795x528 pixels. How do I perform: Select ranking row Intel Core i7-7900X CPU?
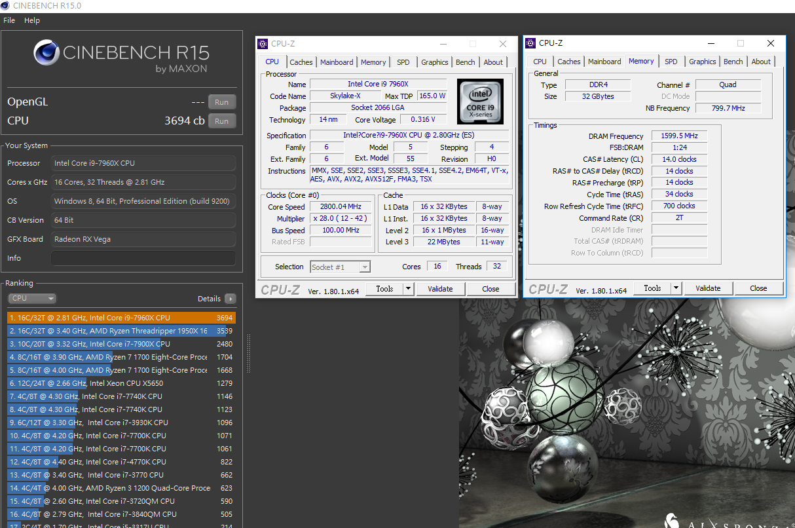[122, 344]
